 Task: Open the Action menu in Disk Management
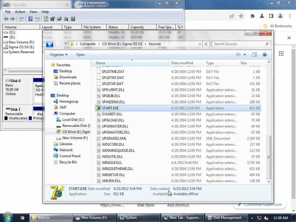tap(20, 12)
